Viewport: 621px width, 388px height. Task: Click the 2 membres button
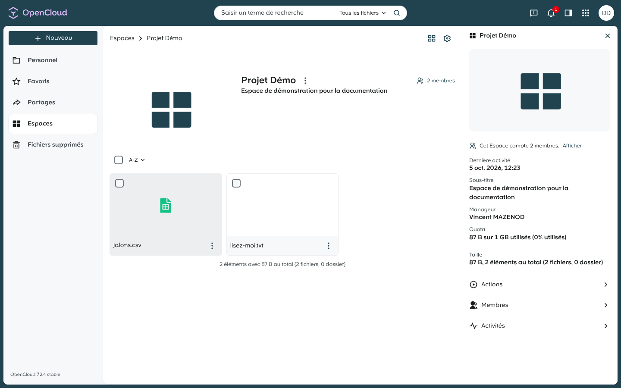(x=436, y=81)
